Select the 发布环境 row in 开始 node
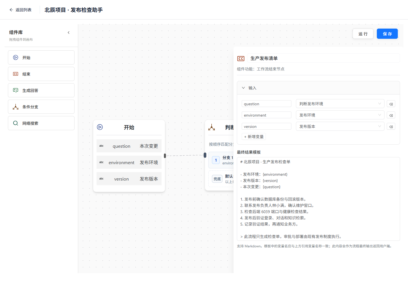This screenshot has width=408, height=283. [x=129, y=162]
